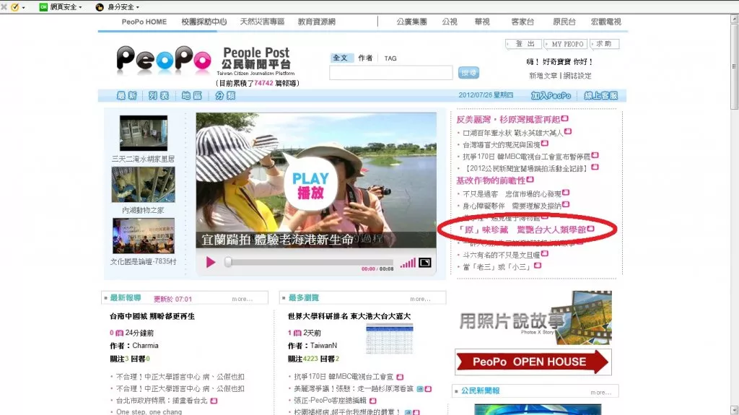Open thumbnail 內湖動物之家
Image resolution: width=739 pixels, height=415 pixels.
[x=144, y=184]
